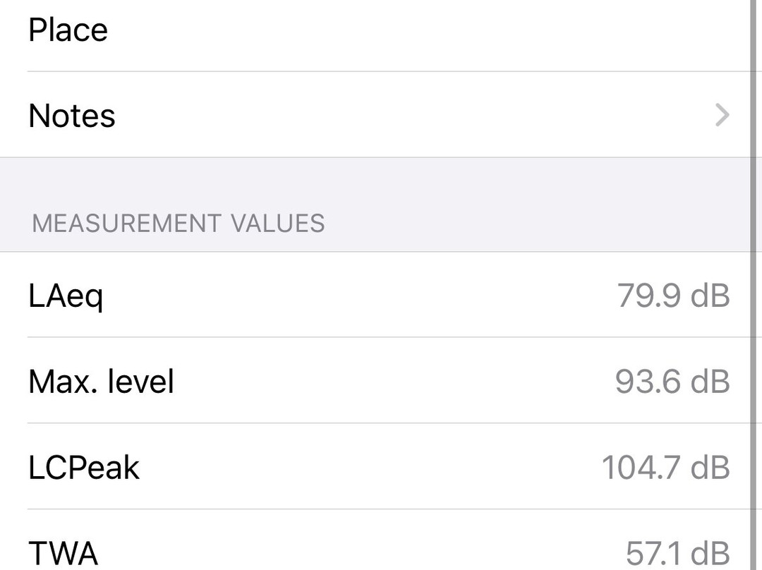Open the Notes row
This screenshot has width=762, height=570.
[72, 115]
